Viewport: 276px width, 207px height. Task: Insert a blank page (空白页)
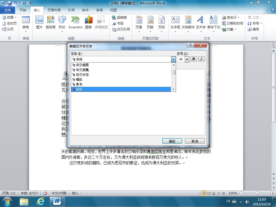click(x=9, y=23)
